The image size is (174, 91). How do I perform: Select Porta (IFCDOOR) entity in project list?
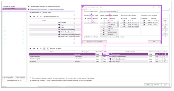pos(14,9)
